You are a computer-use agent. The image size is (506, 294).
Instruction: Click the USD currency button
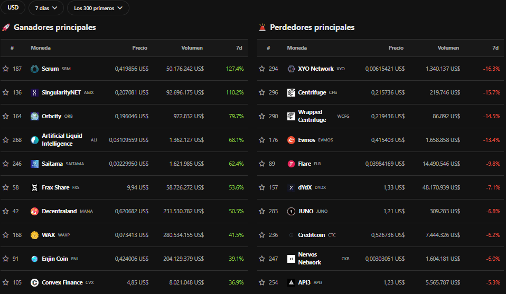(13, 7)
